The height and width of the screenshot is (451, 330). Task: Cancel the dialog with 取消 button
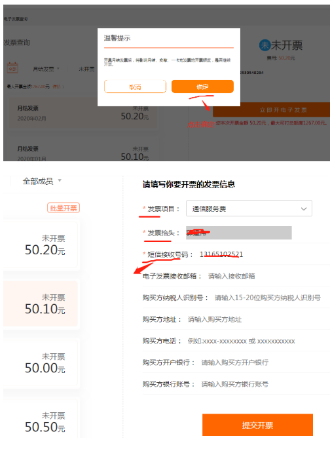click(x=135, y=87)
